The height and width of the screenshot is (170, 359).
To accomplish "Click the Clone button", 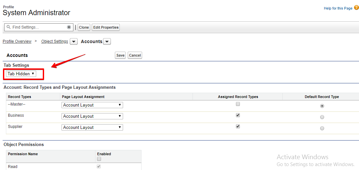I will click(x=84, y=27).
